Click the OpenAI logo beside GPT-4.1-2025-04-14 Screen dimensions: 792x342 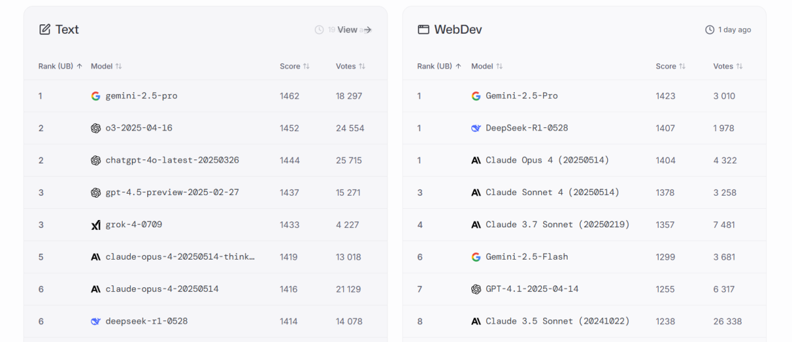click(476, 289)
